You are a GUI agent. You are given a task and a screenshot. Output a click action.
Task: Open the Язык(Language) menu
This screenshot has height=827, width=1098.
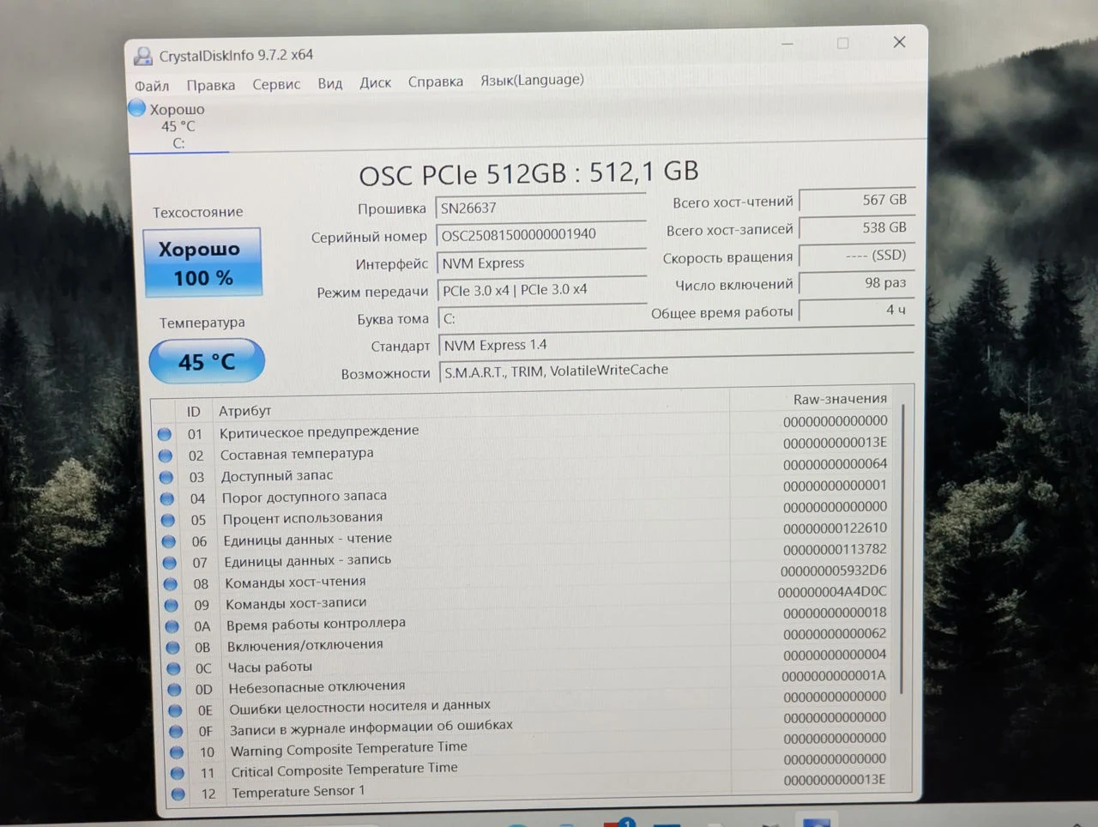pyautogui.click(x=532, y=80)
